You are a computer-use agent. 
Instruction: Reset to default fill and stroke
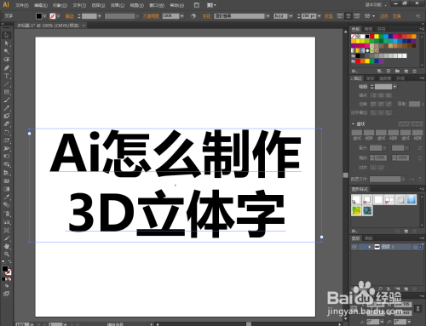click(3, 261)
